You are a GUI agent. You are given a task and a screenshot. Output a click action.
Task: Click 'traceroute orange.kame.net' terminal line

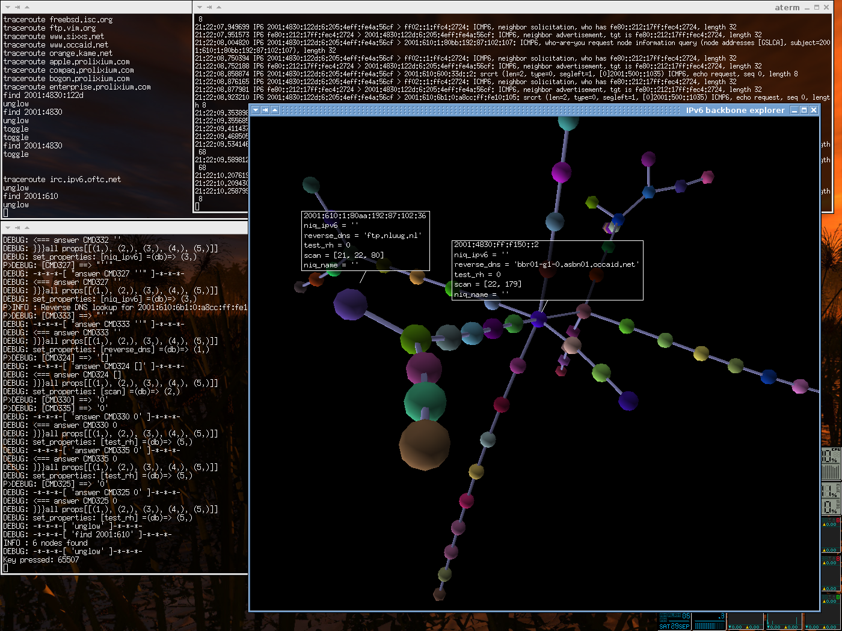[58, 53]
